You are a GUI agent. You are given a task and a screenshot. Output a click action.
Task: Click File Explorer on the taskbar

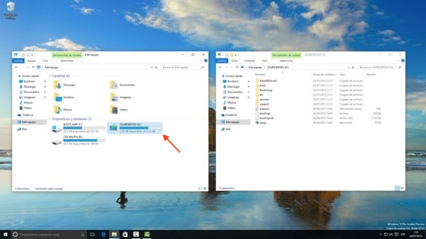pyautogui.click(x=114, y=234)
